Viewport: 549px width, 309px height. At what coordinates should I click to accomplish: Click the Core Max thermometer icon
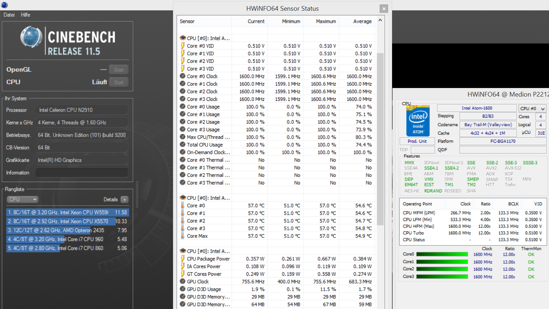click(183, 236)
